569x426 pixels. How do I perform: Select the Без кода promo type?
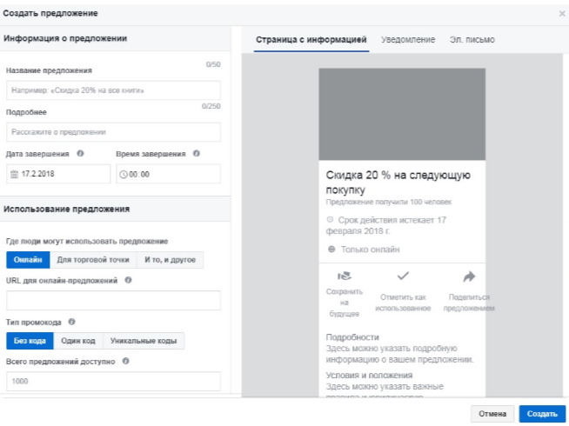pyautogui.click(x=30, y=341)
